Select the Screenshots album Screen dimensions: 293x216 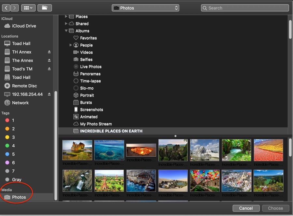click(91, 109)
